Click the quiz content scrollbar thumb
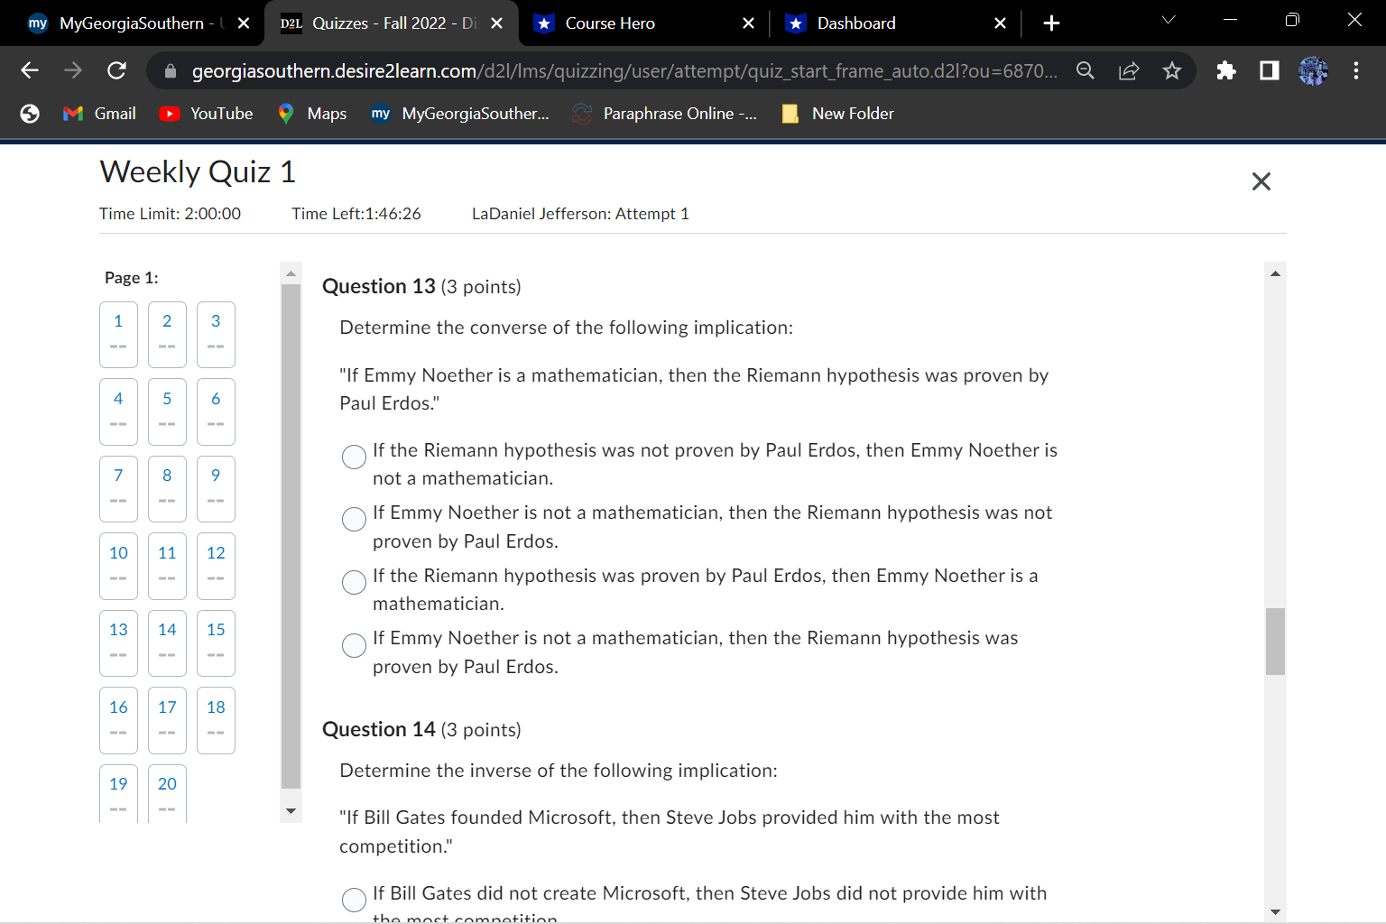This screenshot has width=1386, height=924. pos(1275,642)
